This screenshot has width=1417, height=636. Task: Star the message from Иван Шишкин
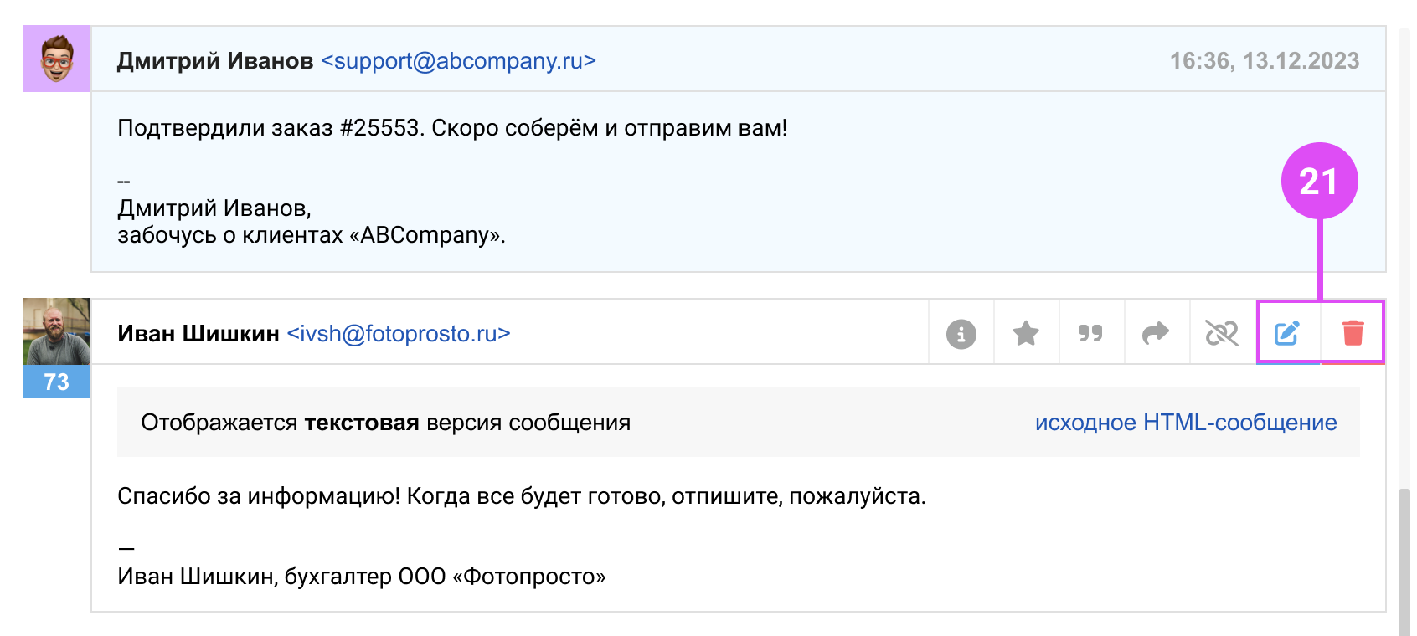[x=1026, y=334]
